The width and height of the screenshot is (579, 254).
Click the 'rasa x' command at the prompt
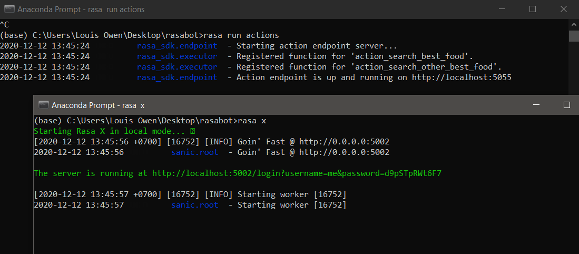coord(252,121)
